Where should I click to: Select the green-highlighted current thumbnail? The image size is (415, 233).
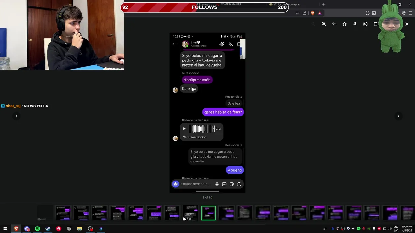[x=208, y=213]
